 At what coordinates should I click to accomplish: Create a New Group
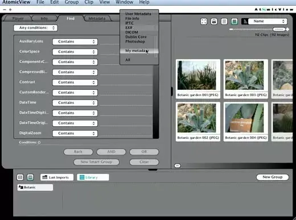point(273,177)
